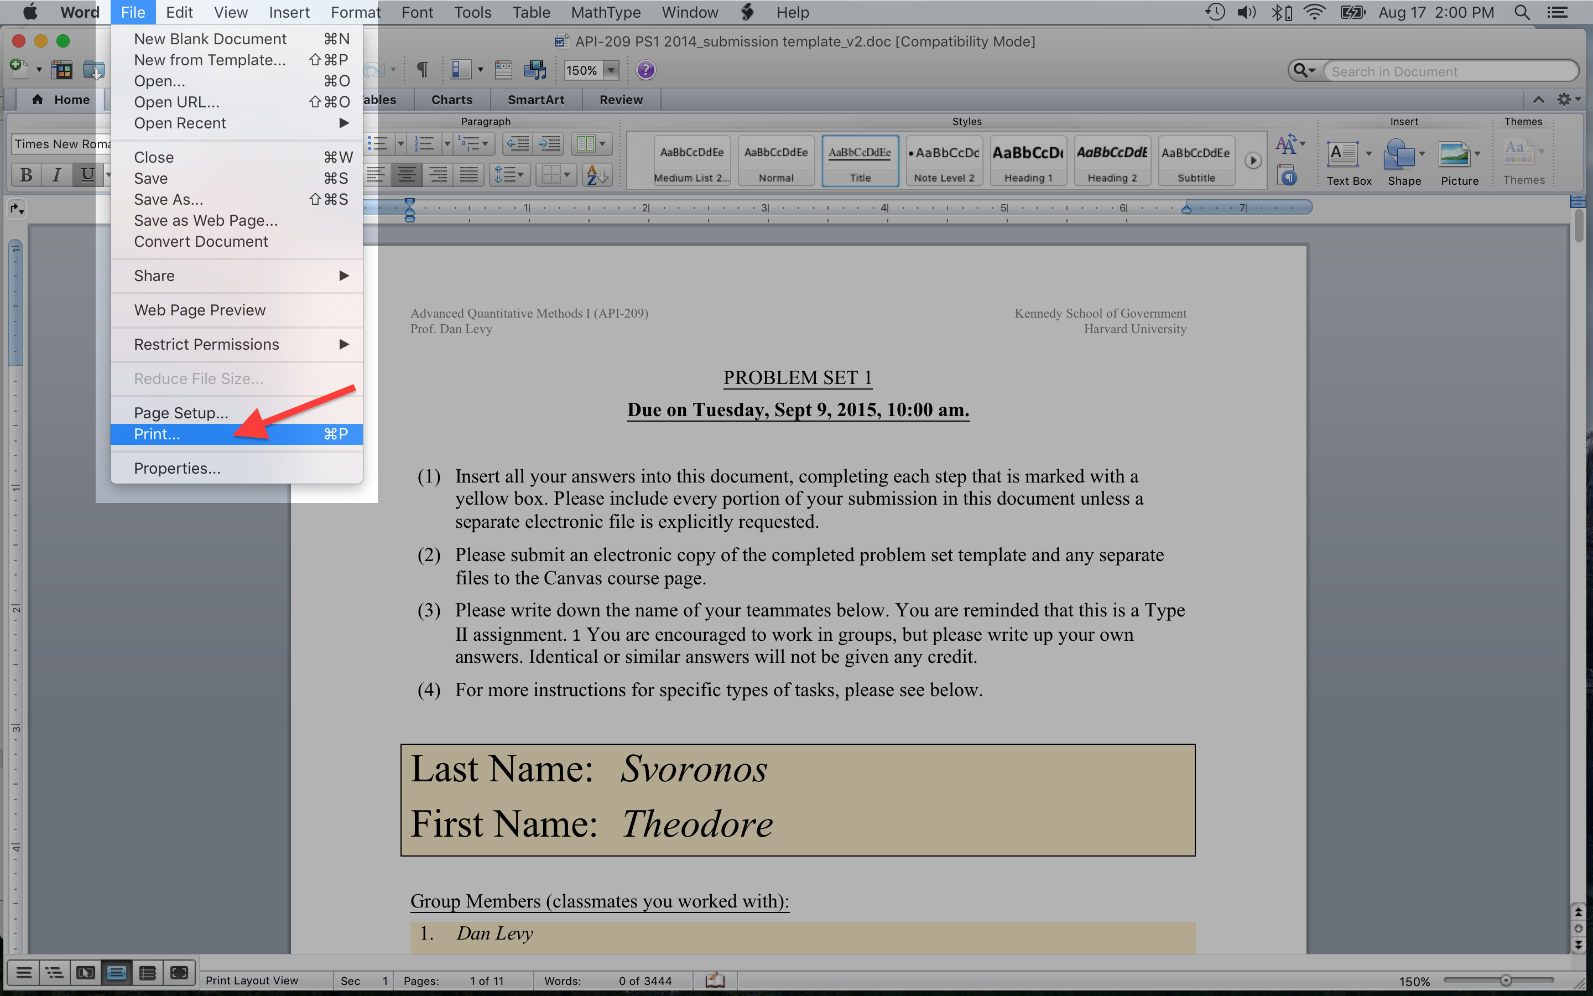The width and height of the screenshot is (1593, 996).
Task: Expand the styles gallery arrow
Action: (1253, 160)
